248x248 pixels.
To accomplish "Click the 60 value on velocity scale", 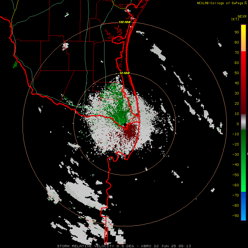I will (x=237, y=63).
